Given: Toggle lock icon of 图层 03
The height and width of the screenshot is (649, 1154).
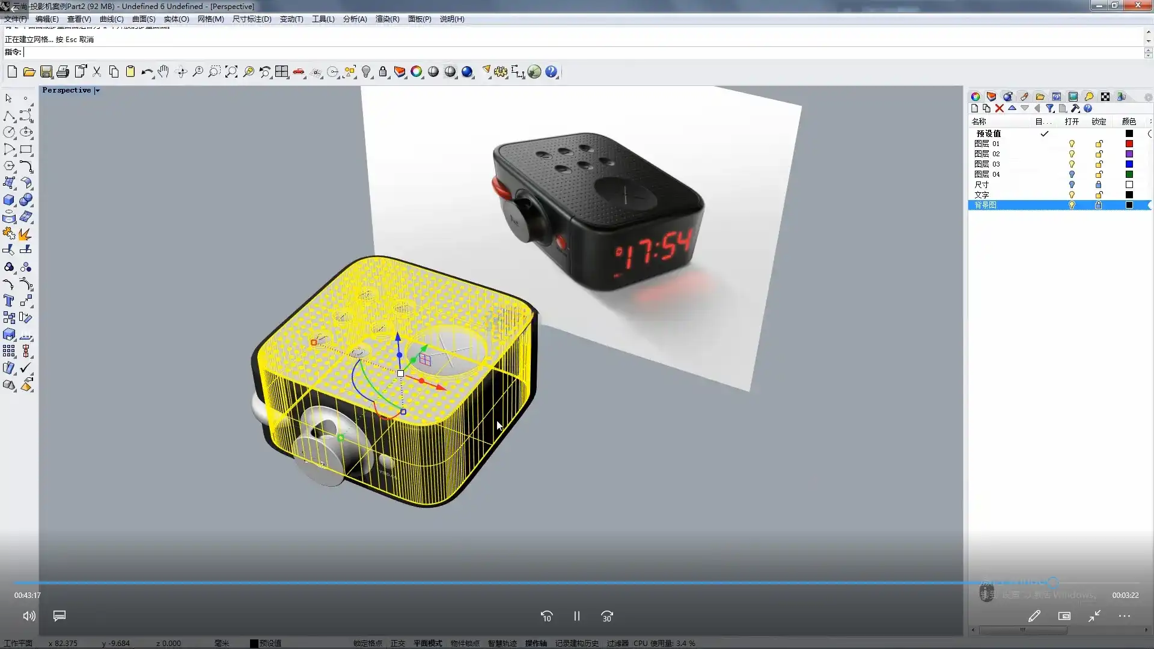Looking at the screenshot, I should coord(1099,164).
